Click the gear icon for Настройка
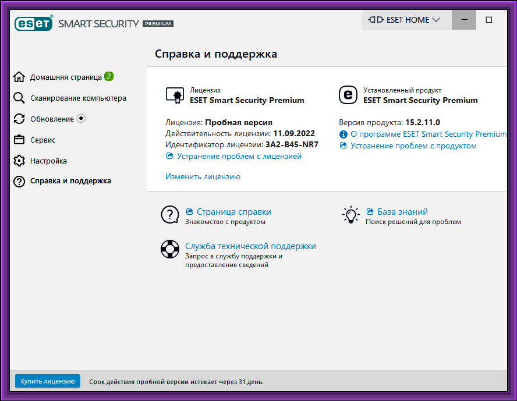The image size is (517, 401). click(x=19, y=161)
